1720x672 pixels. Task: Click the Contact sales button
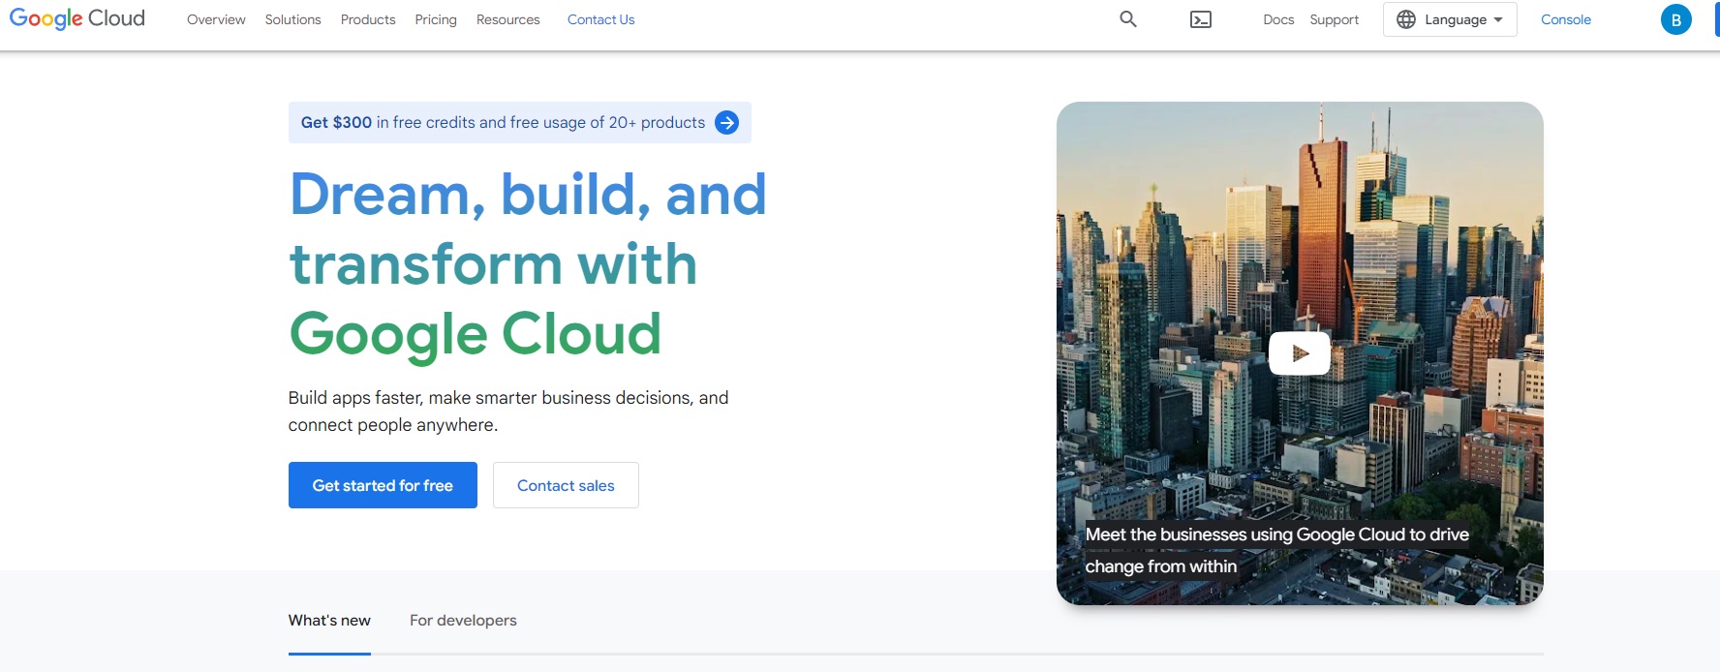[x=566, y=485]
